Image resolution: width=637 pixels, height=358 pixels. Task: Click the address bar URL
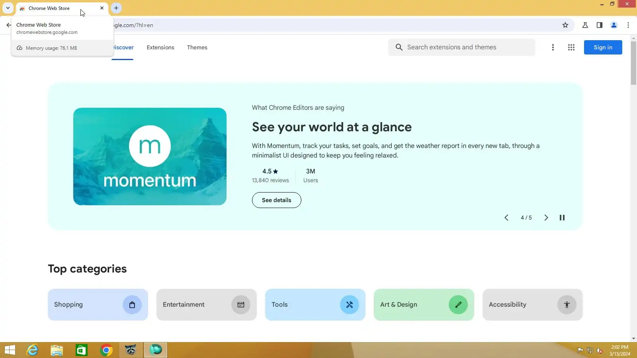tap(133, 25)
